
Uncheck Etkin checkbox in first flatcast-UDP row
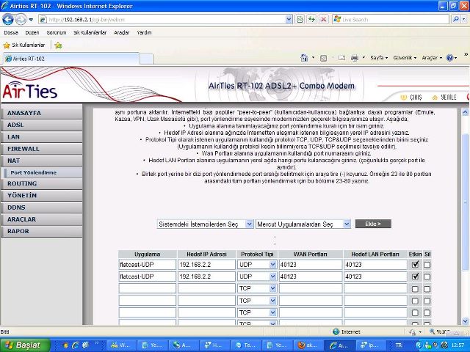click(415, 265)
